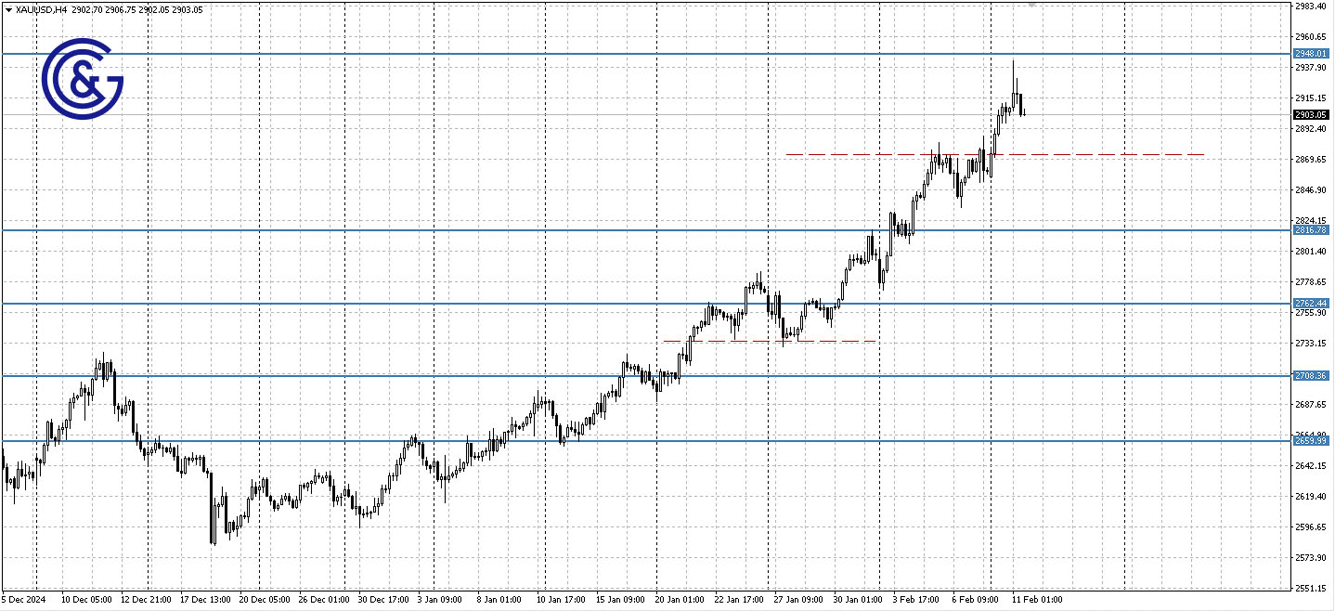Click the 2708.36 support level tag

(x=1311, y=375)
